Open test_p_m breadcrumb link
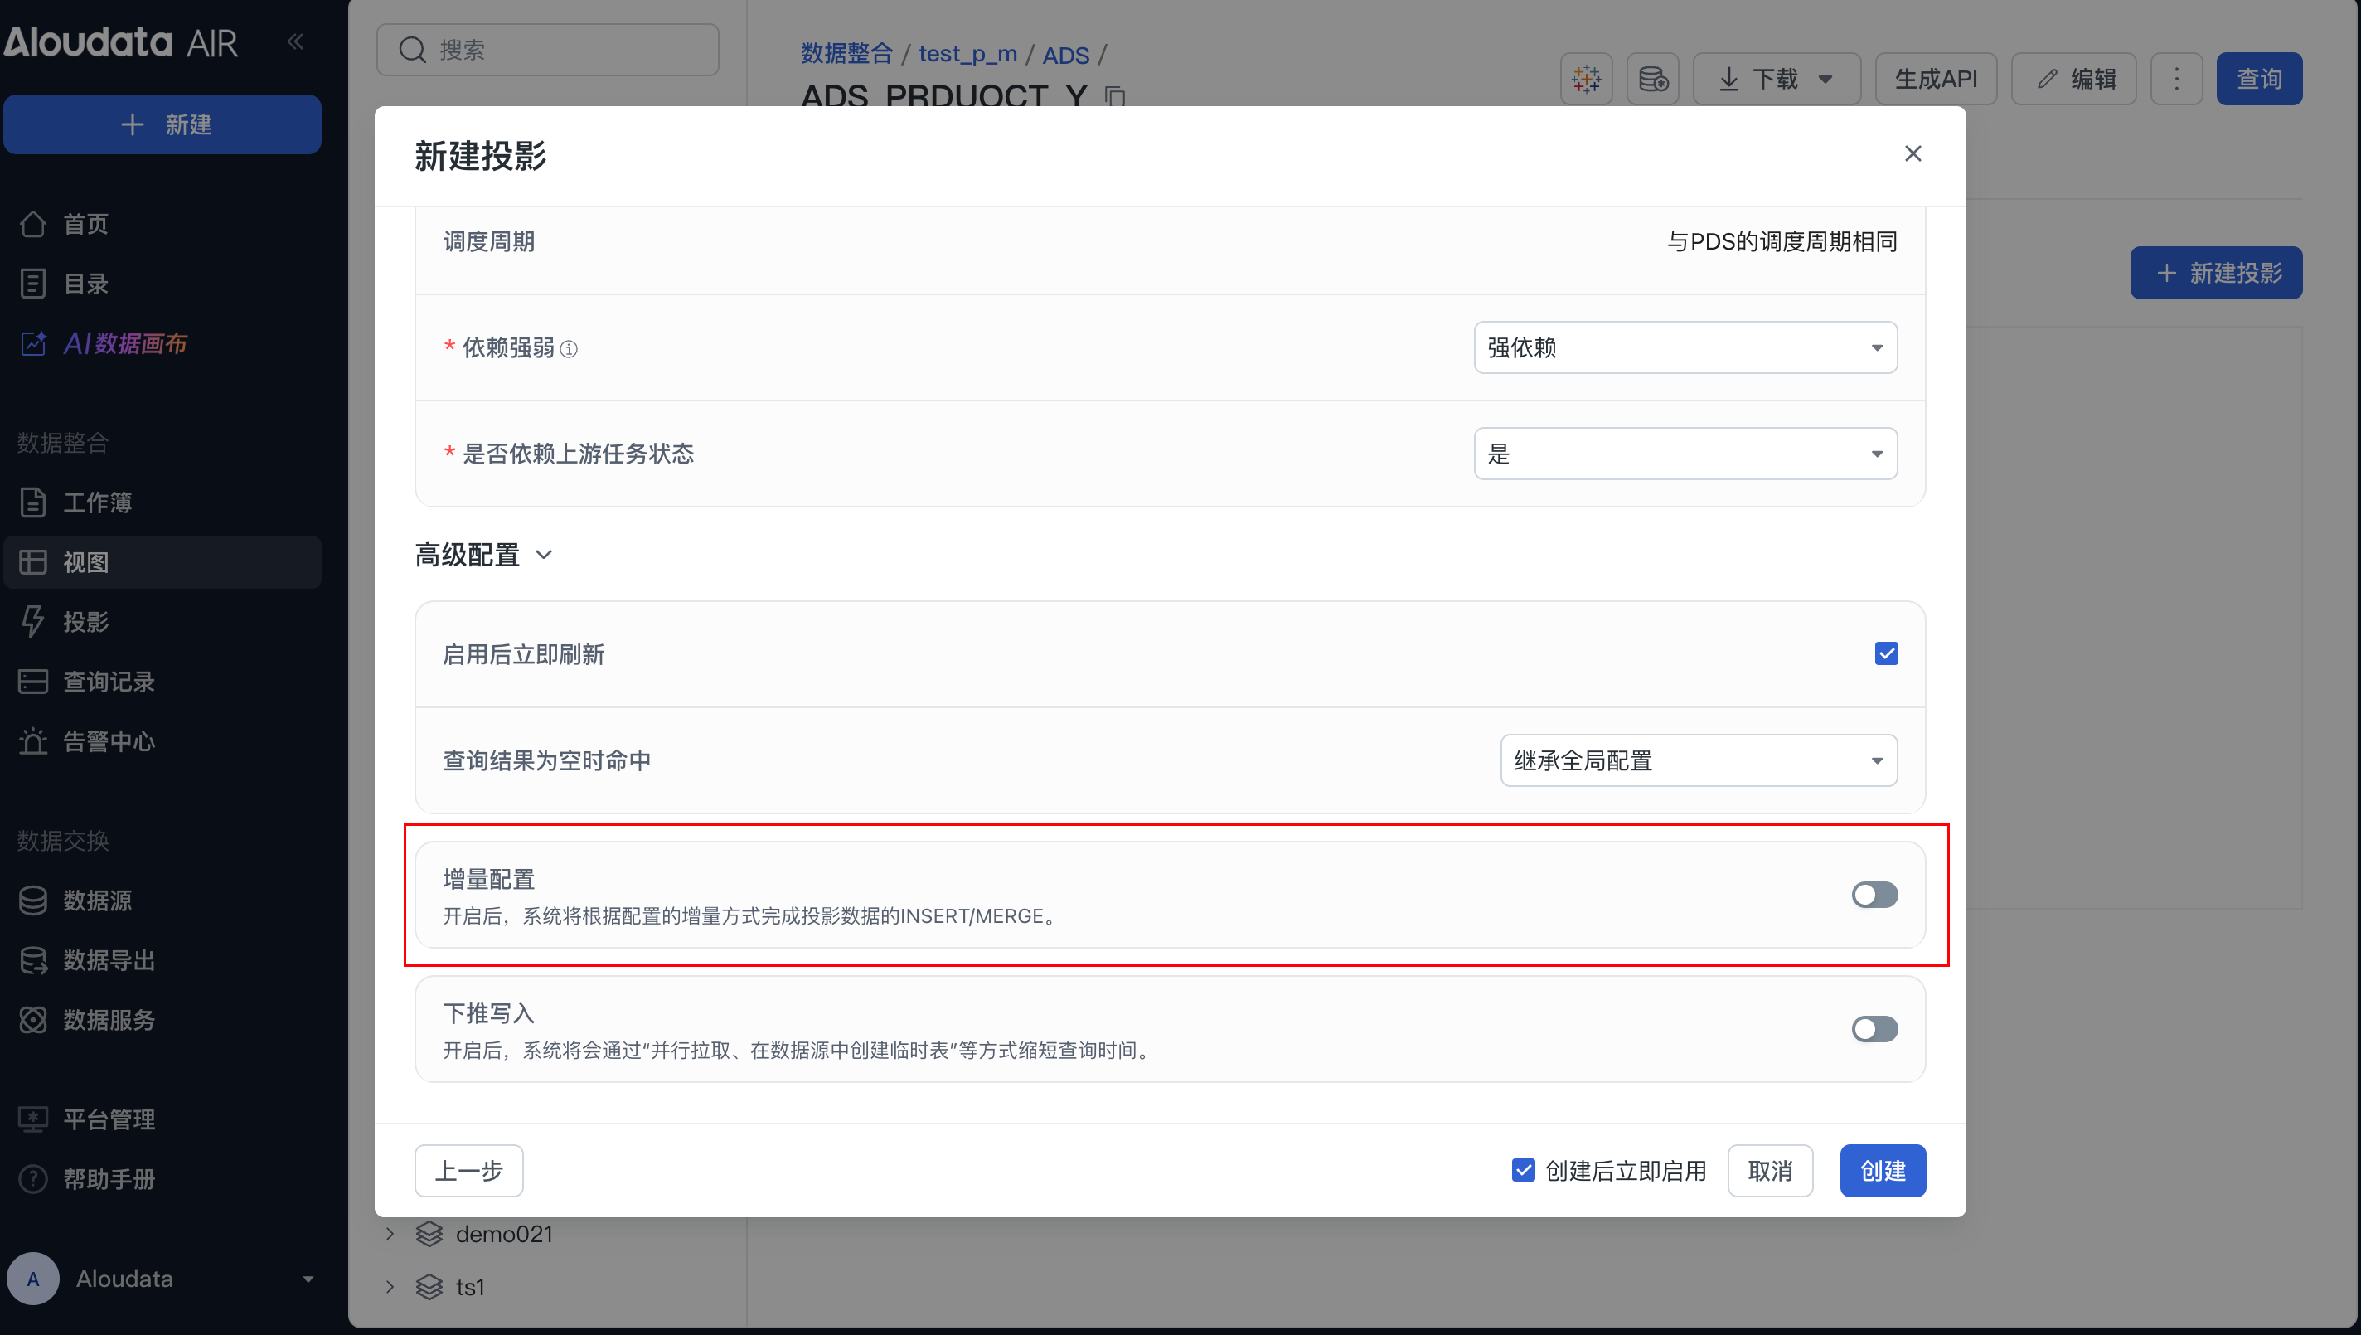The height and width of the screenshot is (1335, 2361). coord(967,54)
